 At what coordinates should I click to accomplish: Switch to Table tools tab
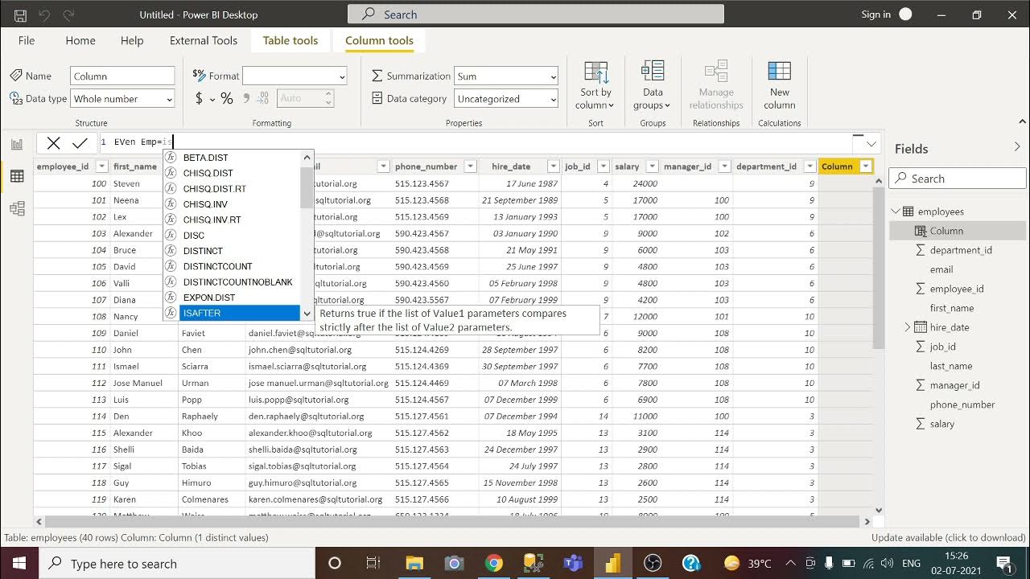(290, 40)
